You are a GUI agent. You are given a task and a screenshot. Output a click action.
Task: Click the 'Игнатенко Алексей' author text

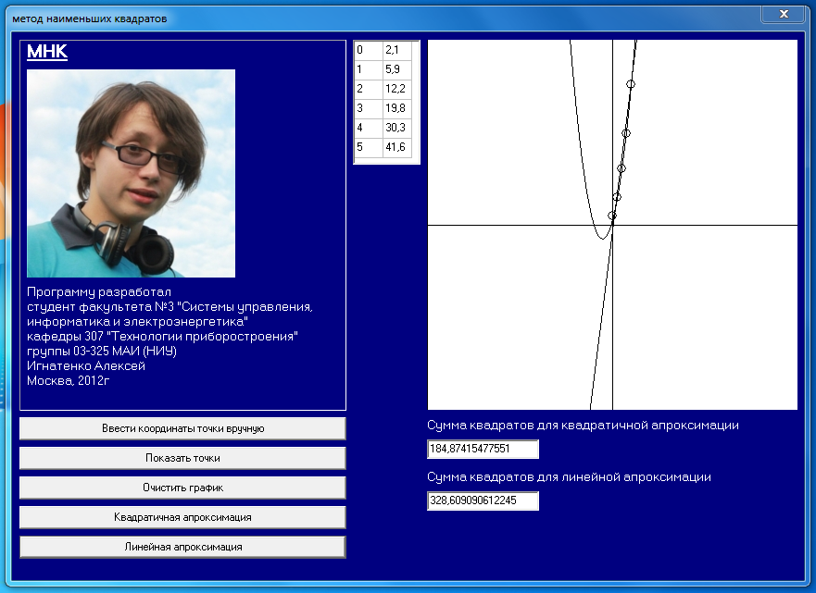tap(86, 365)
